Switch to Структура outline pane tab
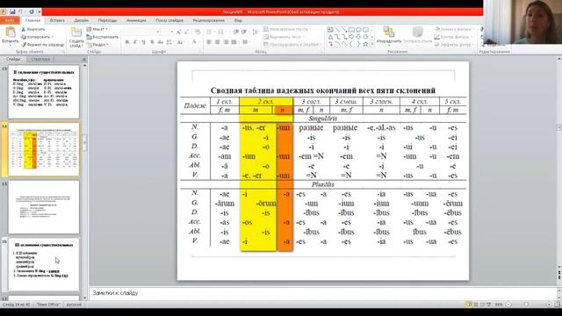 point(40,59)
